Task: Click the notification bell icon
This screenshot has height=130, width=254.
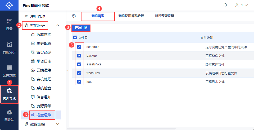Action: coord(225,5)
